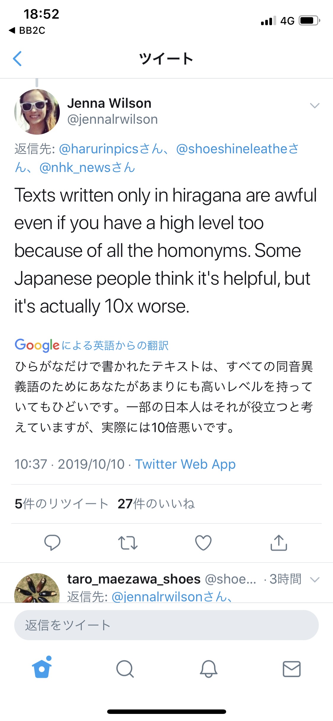Open the reply speech bubble icon
The image size is (333, 721).
tap(52, 543)
